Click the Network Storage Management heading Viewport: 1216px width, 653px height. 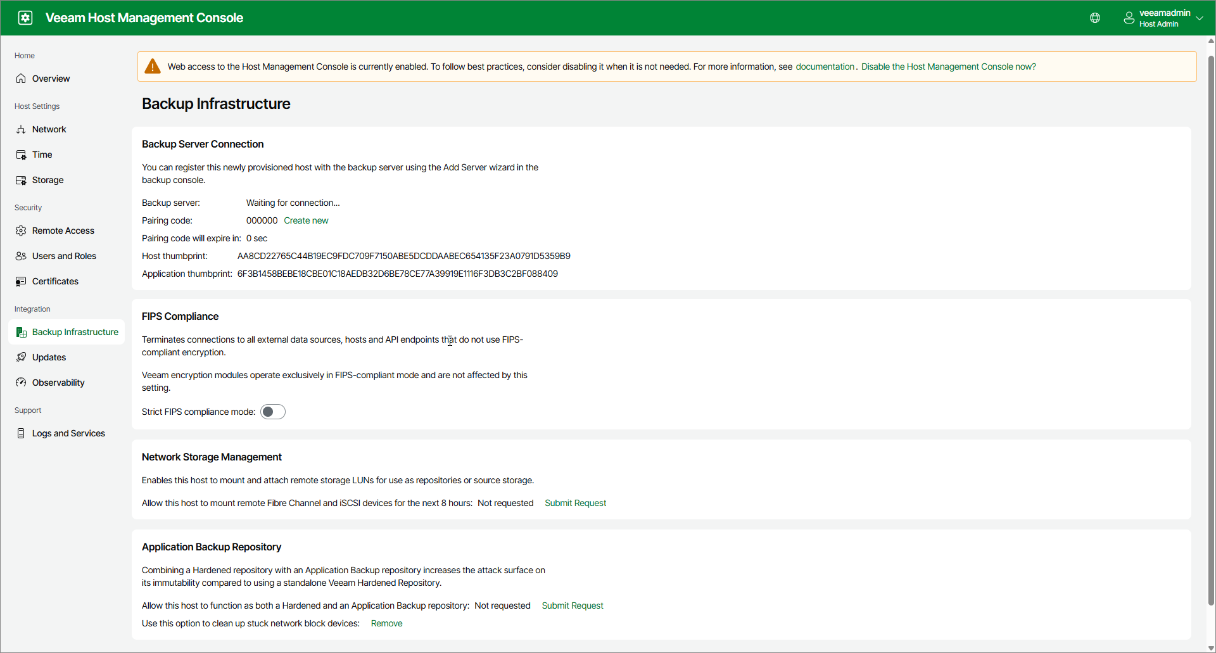click(x=212, y=457)
